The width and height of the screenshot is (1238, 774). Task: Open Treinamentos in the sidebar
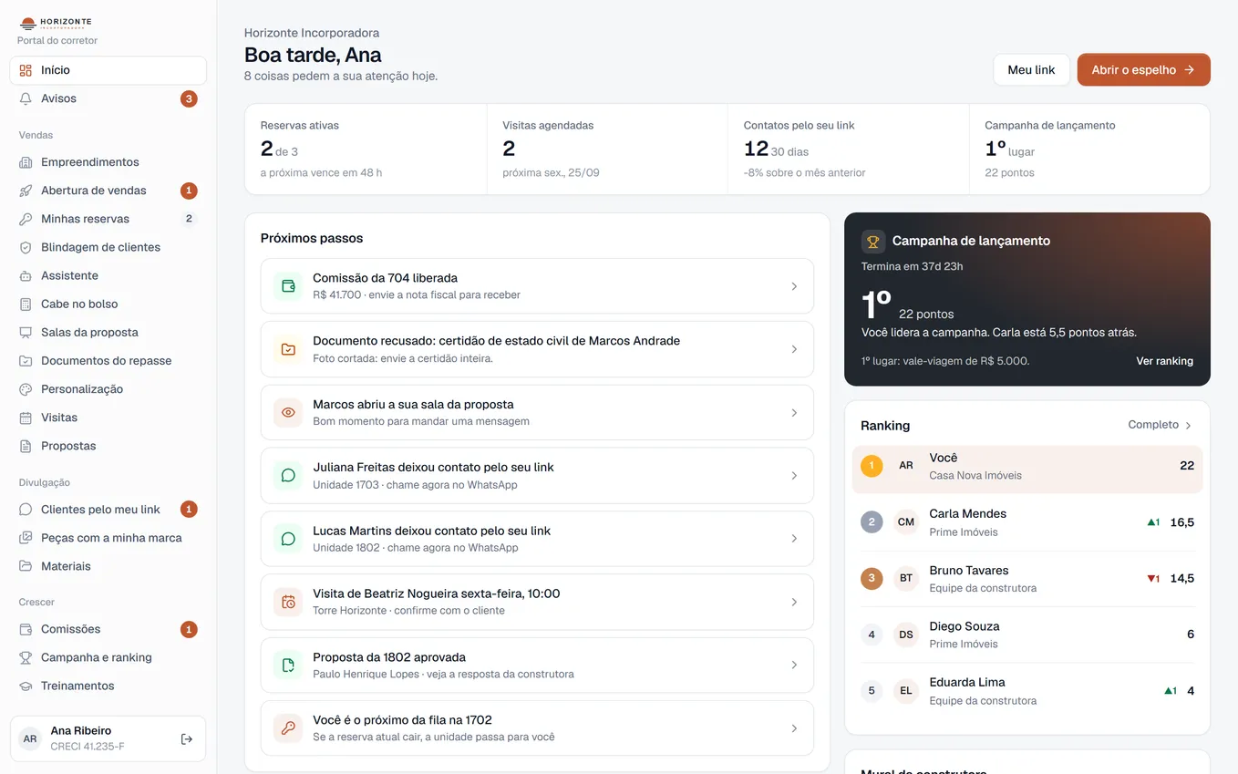pyautogui.click(x=108, y=686)
